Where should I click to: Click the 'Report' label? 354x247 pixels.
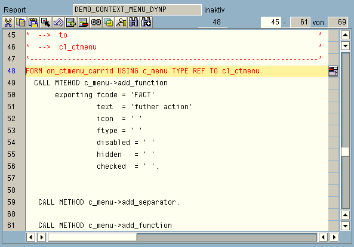click(x=15, y=10)
